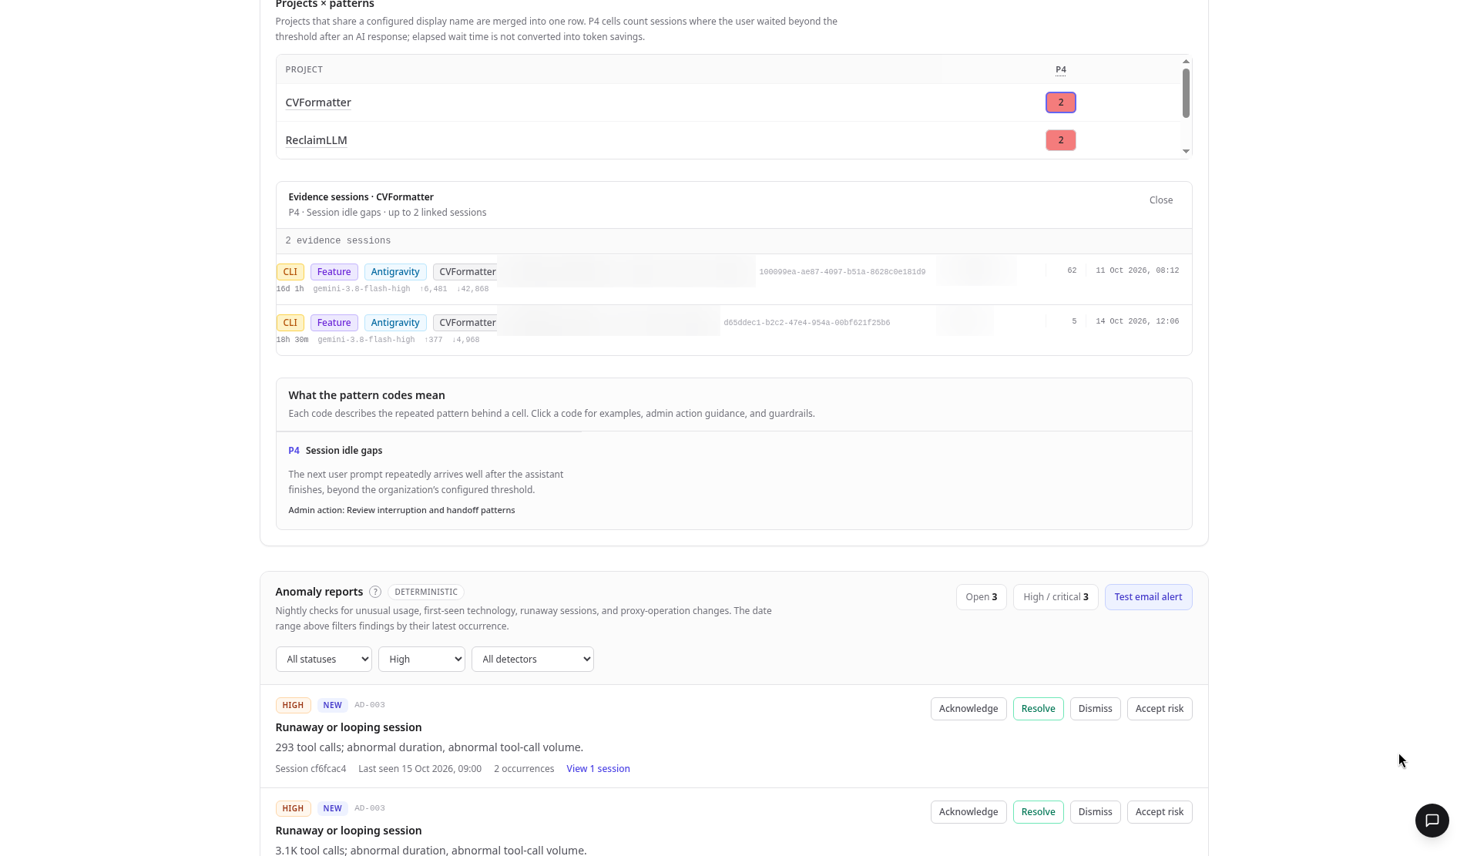Select the High / critical 3 chip
This screenshot has width=1467, height=856.
(x=1056, y=597)
